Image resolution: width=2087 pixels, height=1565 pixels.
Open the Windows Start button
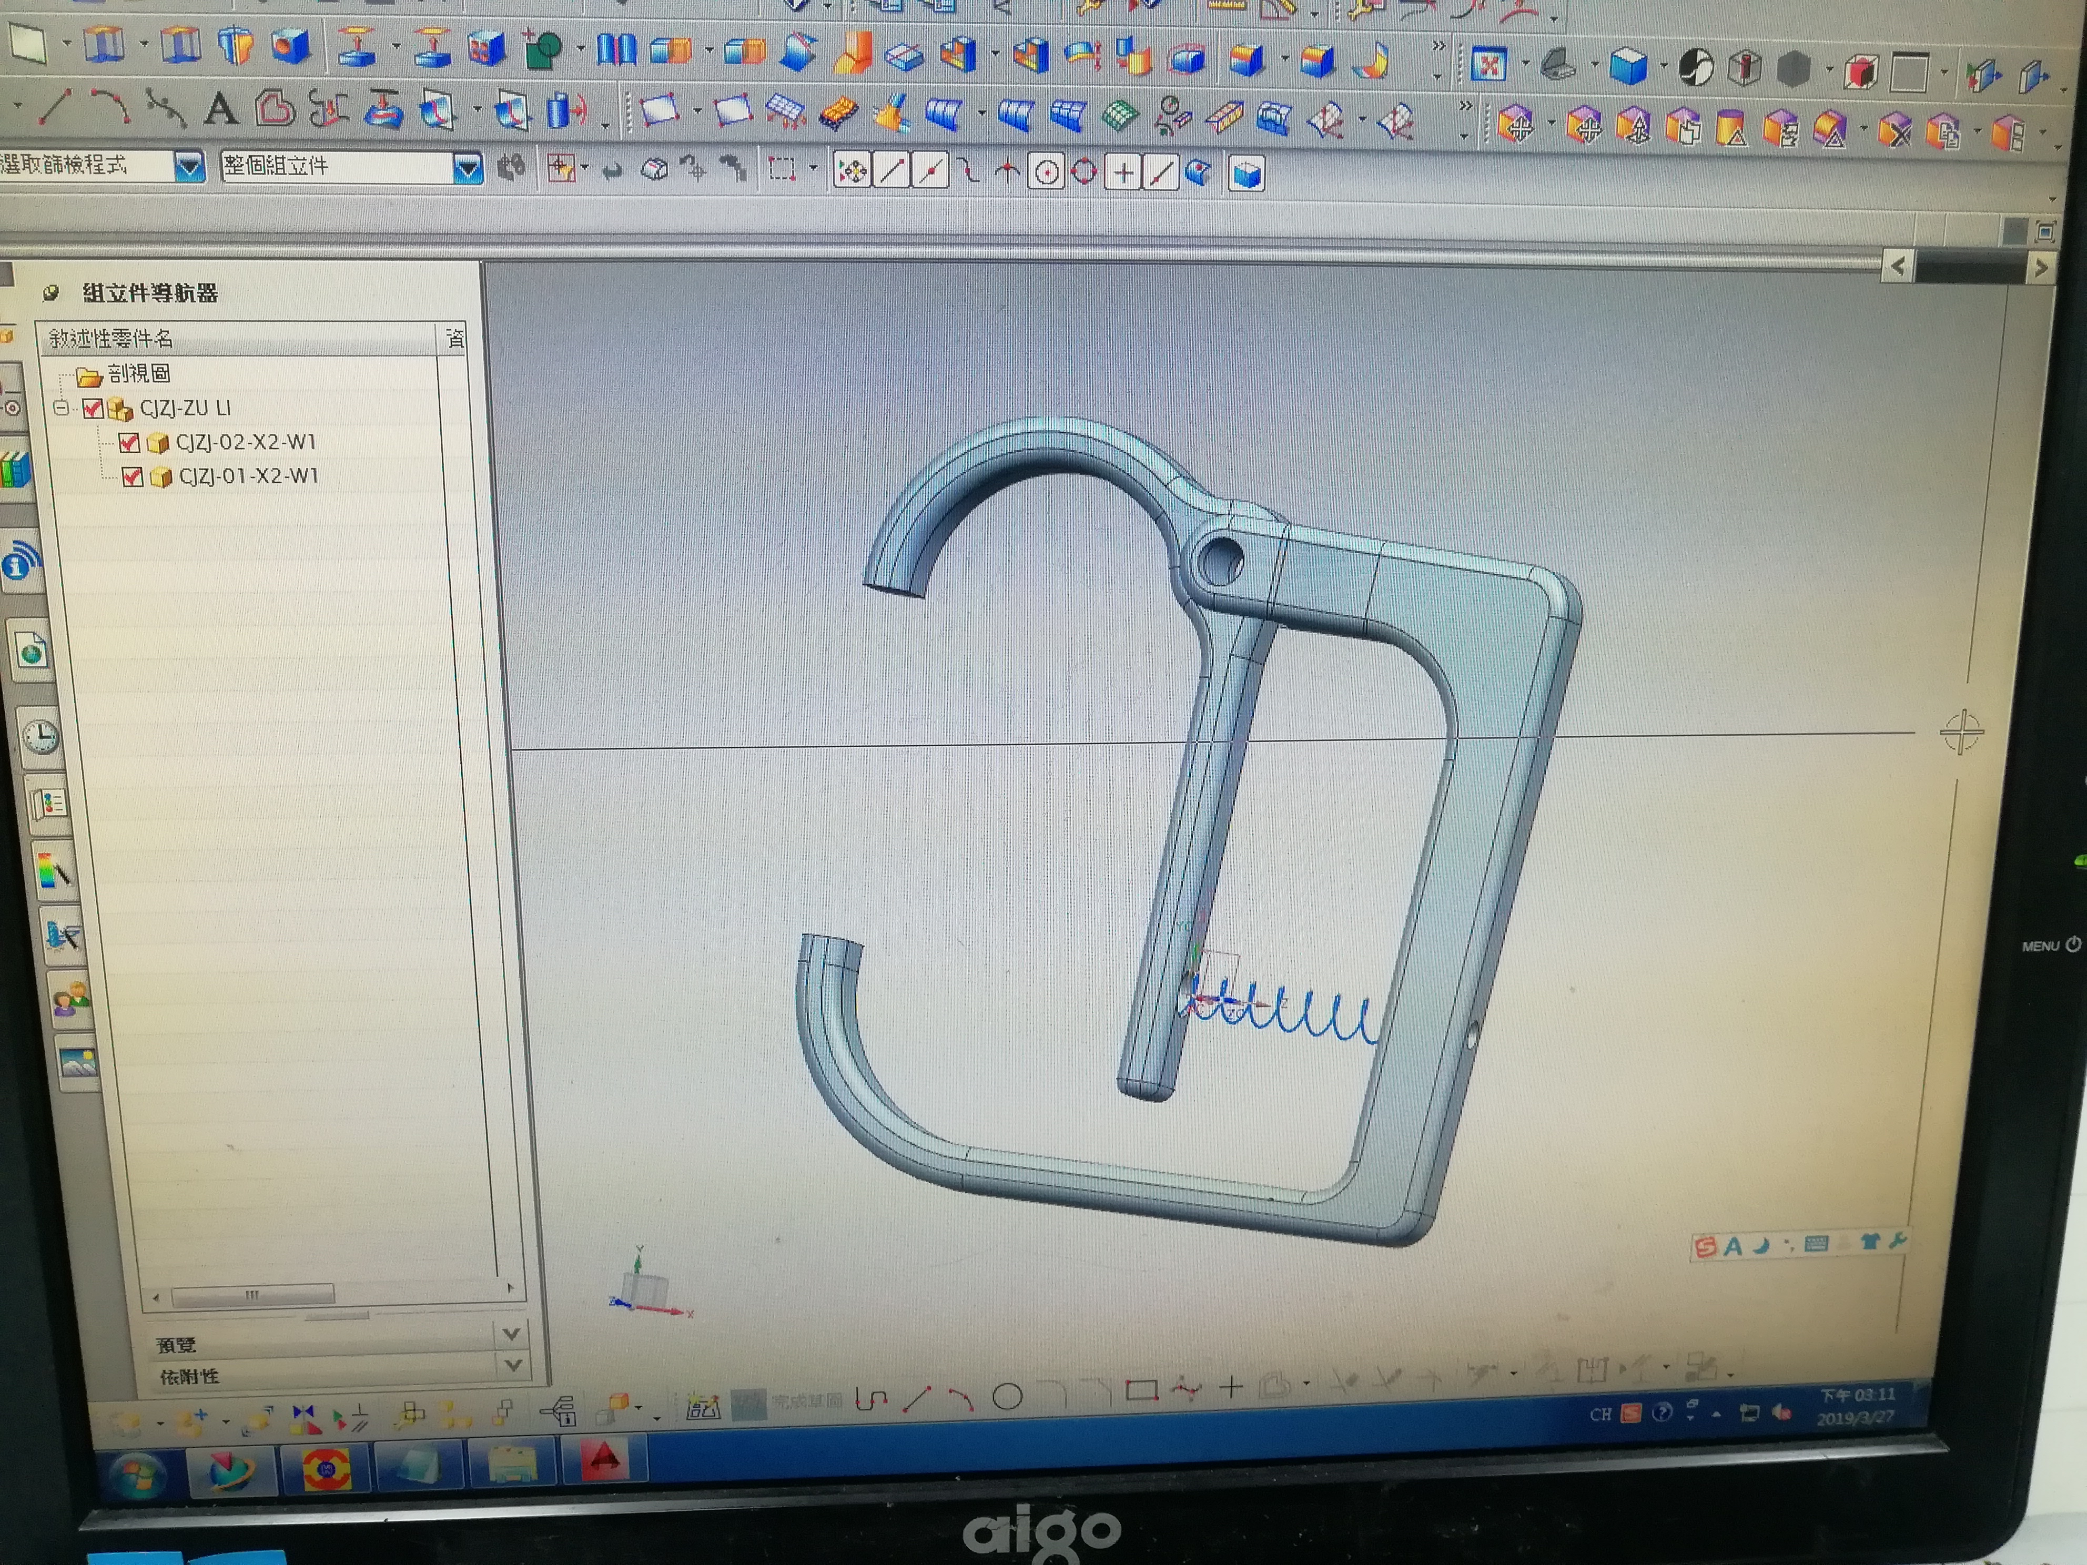click(138, 1476)
